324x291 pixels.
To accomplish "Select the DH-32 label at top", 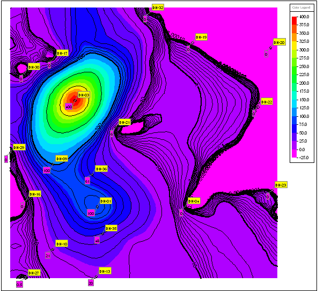I will pyautogui.click(x=158, y=8).
